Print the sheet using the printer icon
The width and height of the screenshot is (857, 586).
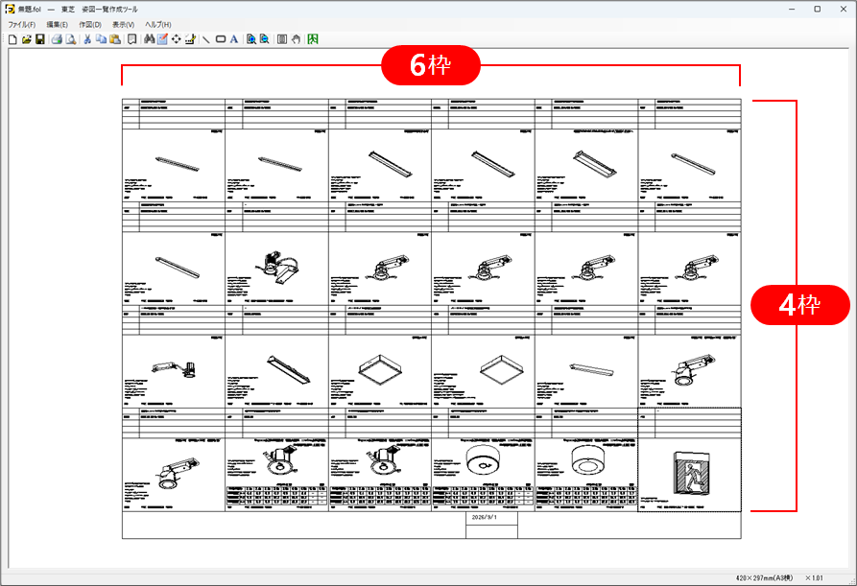click(x=57, y=39)
